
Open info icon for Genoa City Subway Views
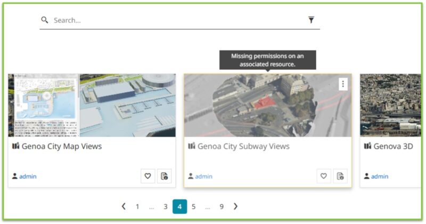tap(340, 176)
